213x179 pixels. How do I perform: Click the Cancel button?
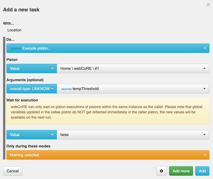[x=13, y=171]
